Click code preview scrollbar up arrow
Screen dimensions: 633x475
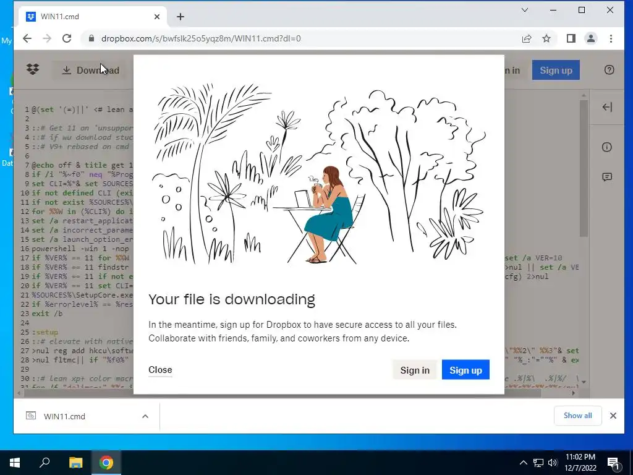584,95
